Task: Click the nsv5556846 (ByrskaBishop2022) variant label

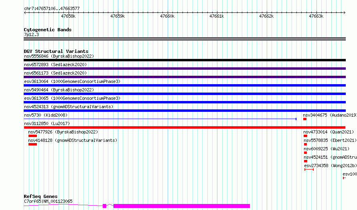Action: [59, 56]
